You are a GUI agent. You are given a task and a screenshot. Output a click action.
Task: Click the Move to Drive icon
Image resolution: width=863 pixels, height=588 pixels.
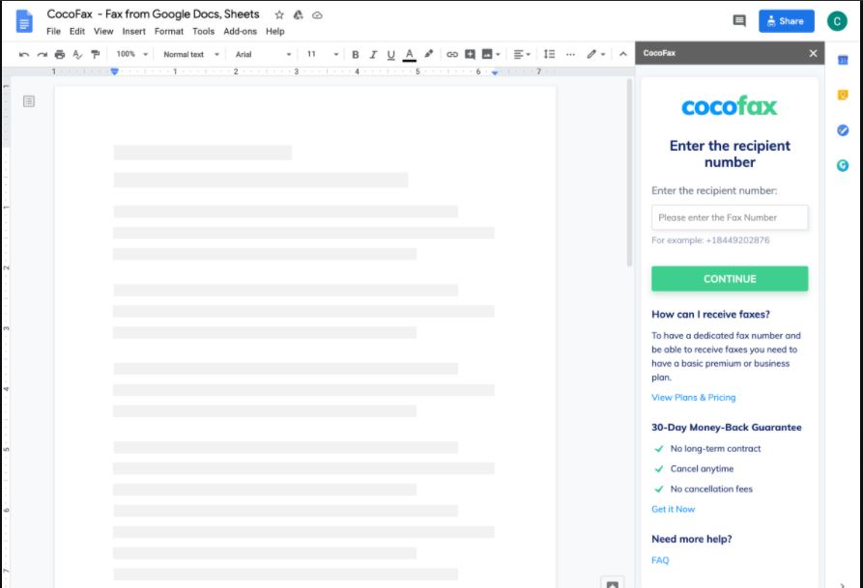pos(298,14)
